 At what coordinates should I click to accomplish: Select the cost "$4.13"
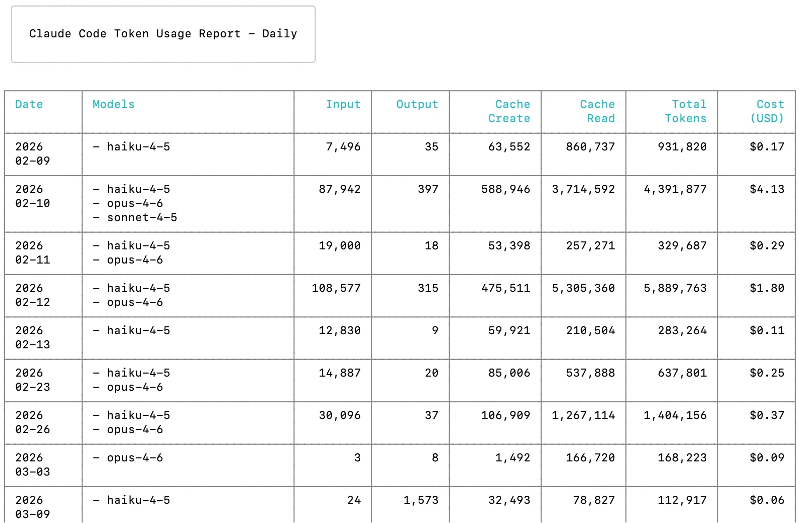767,189
